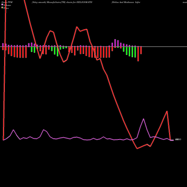Click the tallest magenta bar above the baseline
Viewport: 187px width, 187px height.
coord(115,43)
